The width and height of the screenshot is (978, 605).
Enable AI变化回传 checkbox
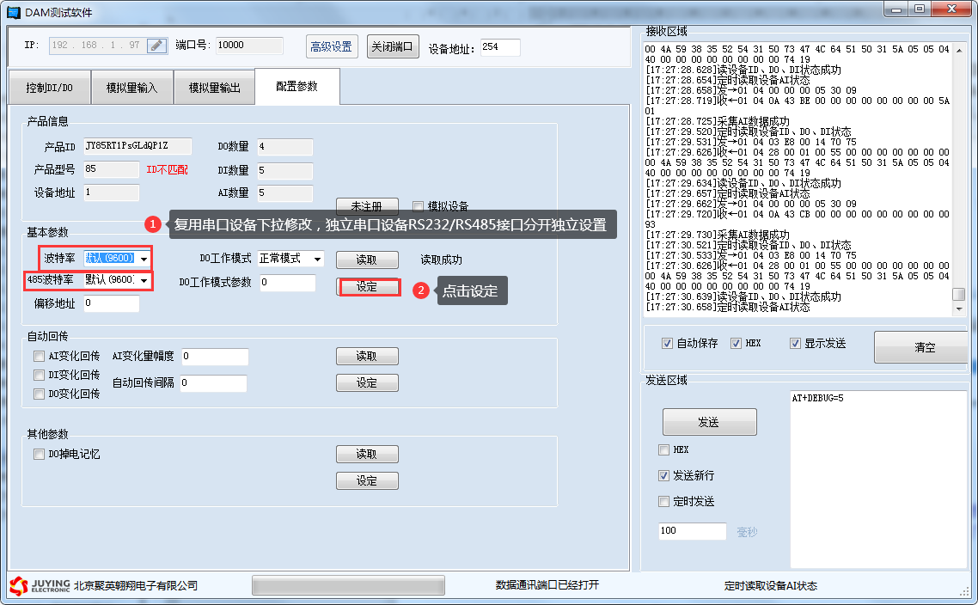coord(39,356)
